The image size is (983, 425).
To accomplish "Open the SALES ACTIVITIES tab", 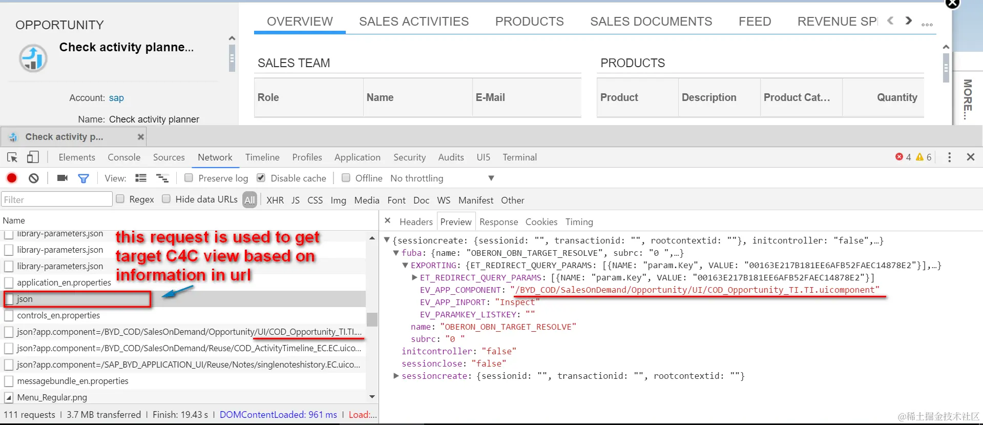I will click(414, 22).
